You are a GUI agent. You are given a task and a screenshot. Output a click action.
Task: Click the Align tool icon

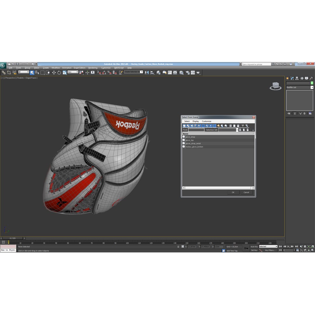pos(152,73)
